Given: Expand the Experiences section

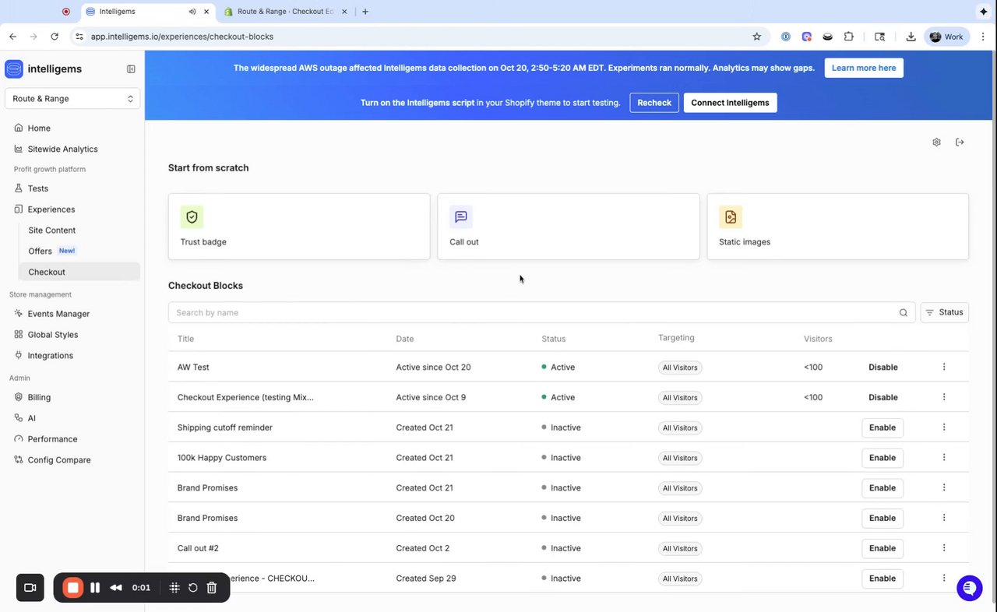Looking at the screenshot, I should click(x=51, y=209).
